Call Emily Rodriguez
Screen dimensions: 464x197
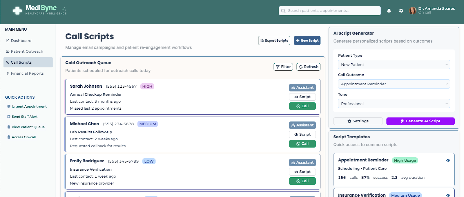pos(302,181)
